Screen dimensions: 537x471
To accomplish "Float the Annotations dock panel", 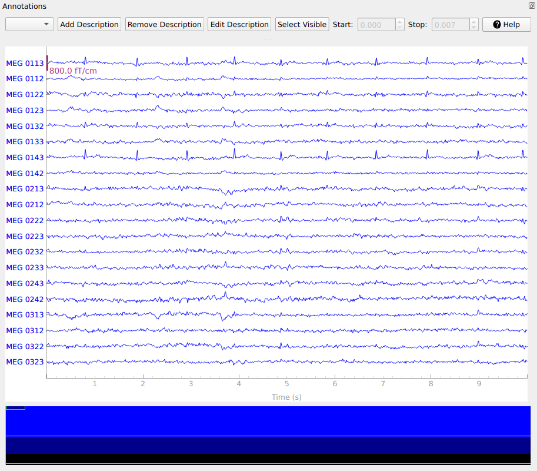I will pyautogui.click(x=531, y=5).
